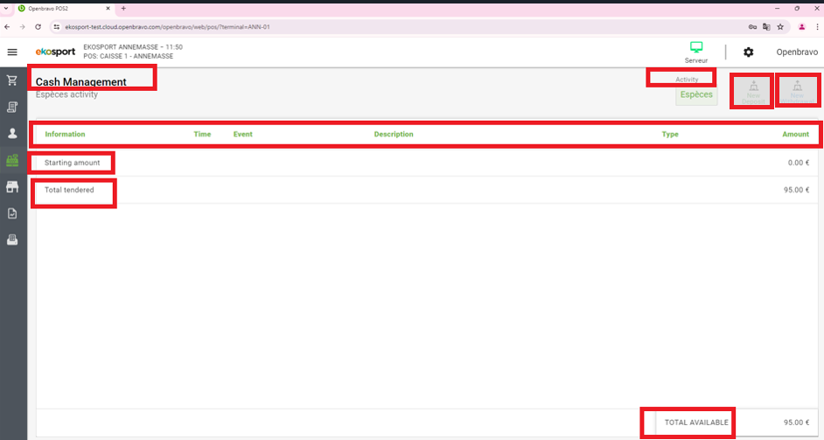Select the Total tendered row

[x=427, y=190]
